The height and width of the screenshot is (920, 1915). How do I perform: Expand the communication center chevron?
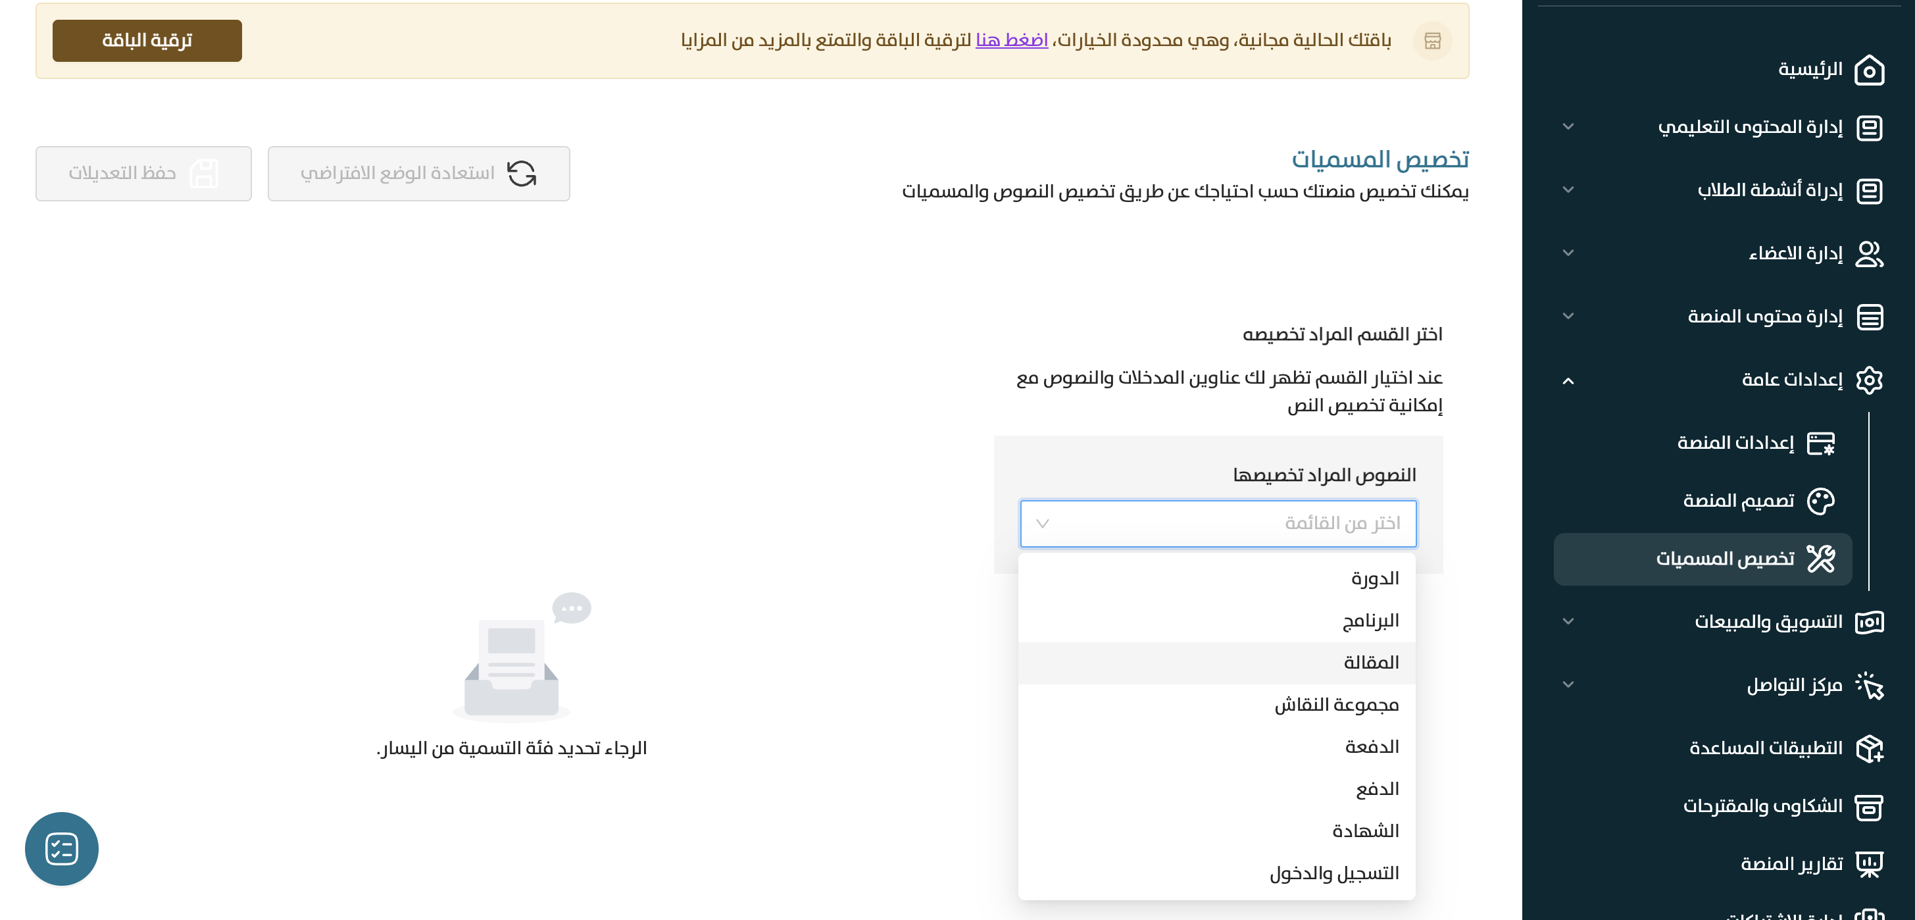(1568, 685)
